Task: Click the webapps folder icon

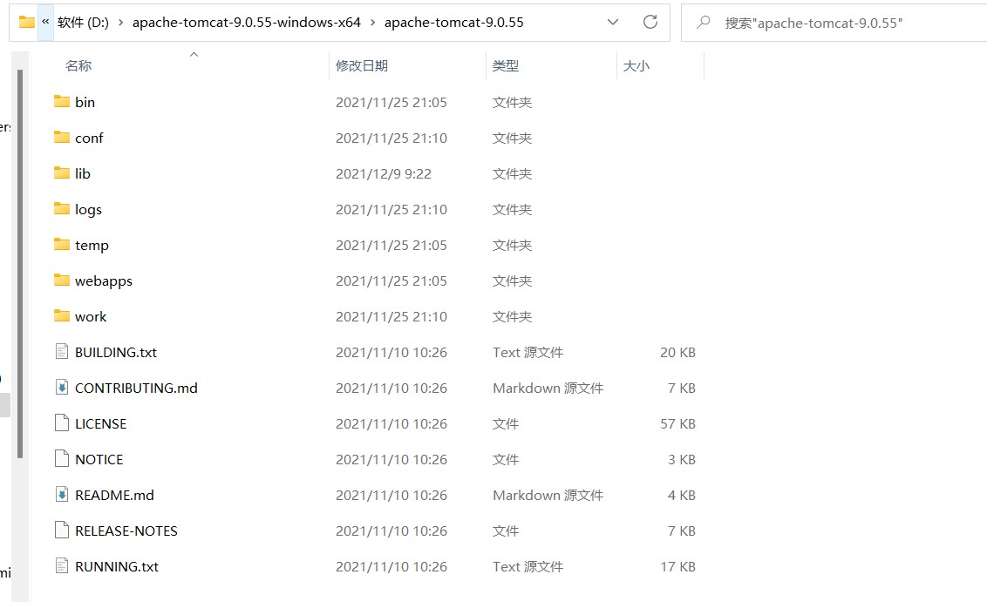Action: tap(62, 280)
